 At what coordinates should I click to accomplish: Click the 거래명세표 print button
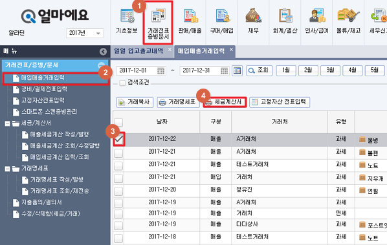[x=178, y=102]
